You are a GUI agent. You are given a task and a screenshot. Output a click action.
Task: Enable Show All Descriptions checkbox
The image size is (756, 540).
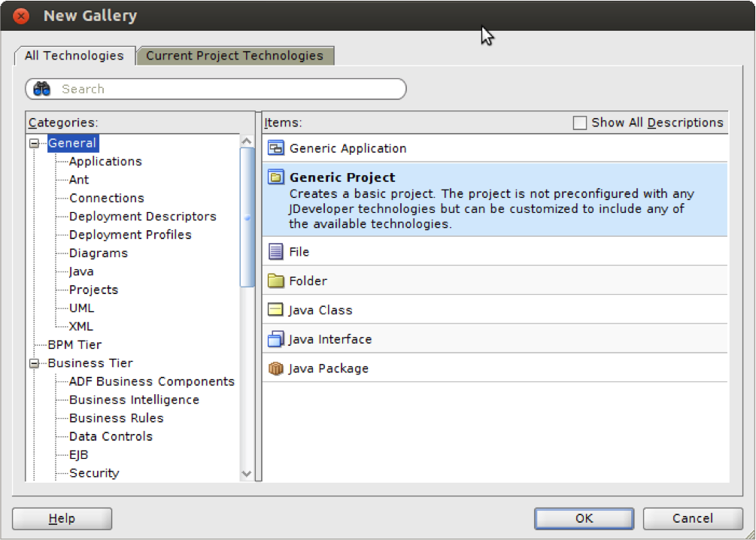click(x=579, y=123)
